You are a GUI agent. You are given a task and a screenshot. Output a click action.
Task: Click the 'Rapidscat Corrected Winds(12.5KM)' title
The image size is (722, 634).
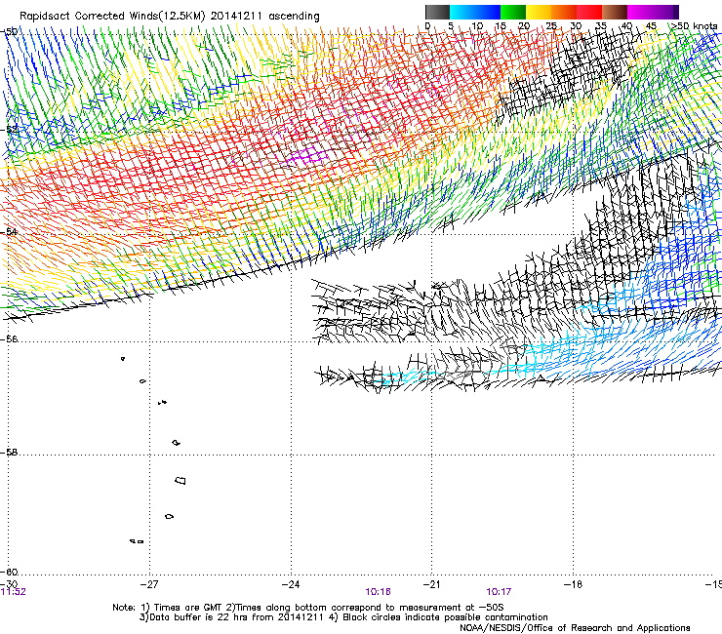pyautogui.click(x=113, y=17)
